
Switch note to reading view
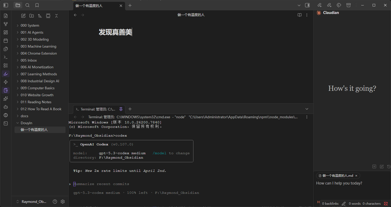pyautogui.click(x=300, y=15)
